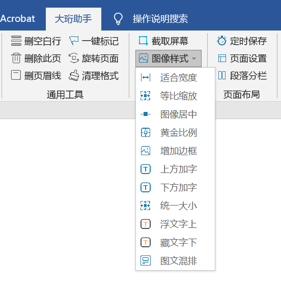Select the 增加边框 menu item
This screenshot has width=281, height=290.
(175, 151)
